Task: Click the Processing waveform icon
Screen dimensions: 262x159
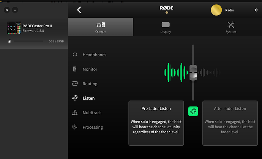Action: [x=75, y=127]
